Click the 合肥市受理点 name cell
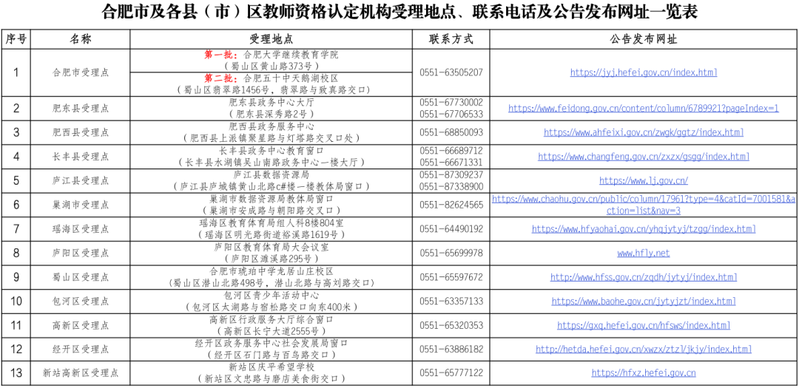Image resolution: width=799 pixels, height=388 pixels. 81,72
